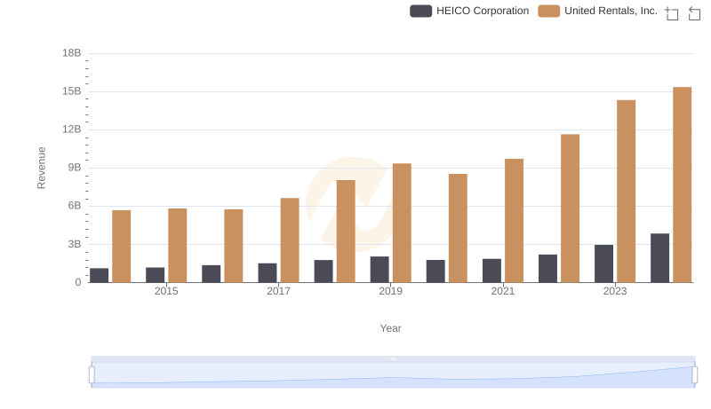Click the Year axis title
Image resolution: width=711 pixels, height=409 pixels.
click(x=390, y=328)
